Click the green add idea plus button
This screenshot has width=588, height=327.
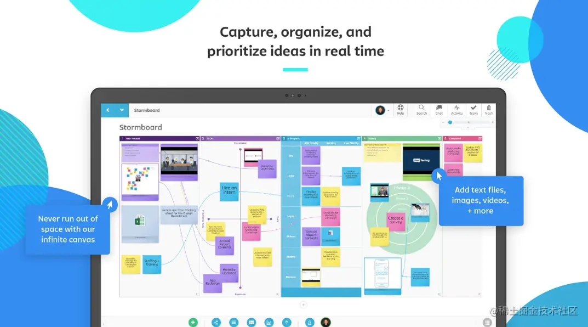pyautogui.click(x=193, y=322)
